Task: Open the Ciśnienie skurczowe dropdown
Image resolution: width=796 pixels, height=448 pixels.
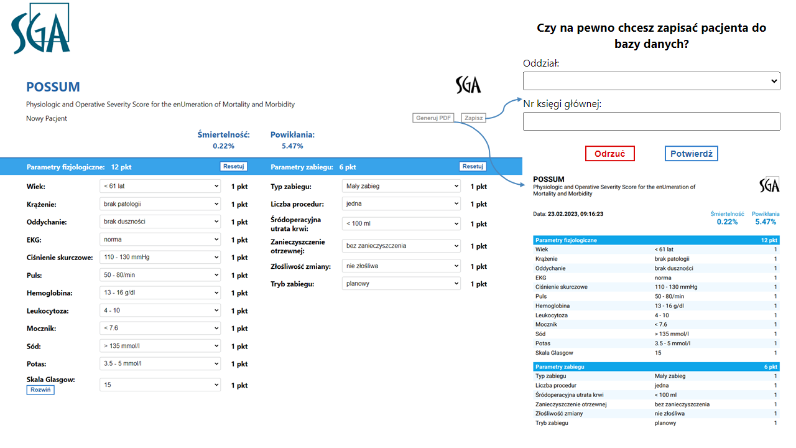Action: (x=160, y=257)
